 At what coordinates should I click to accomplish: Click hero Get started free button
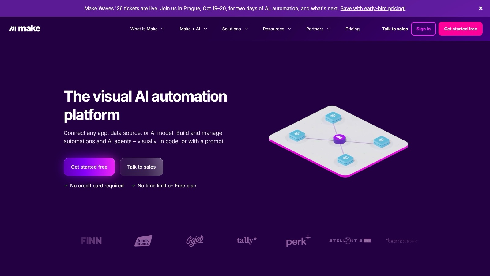click(x=89, y=167)
